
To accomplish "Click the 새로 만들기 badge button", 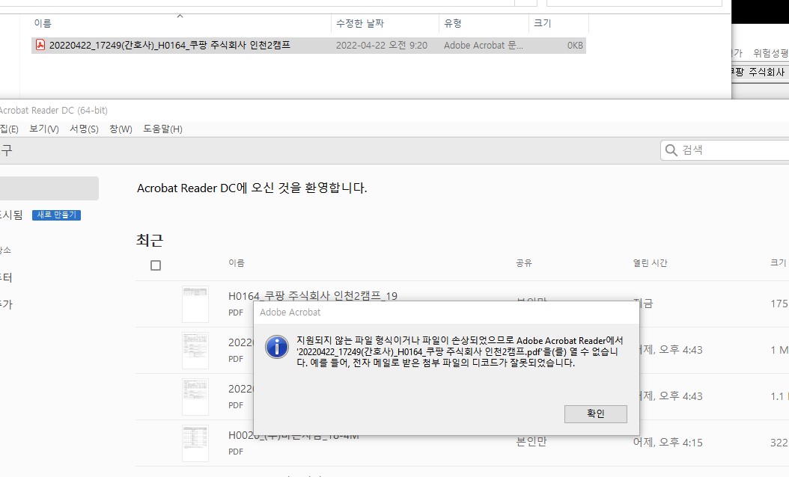I will (x=56, y=215).
